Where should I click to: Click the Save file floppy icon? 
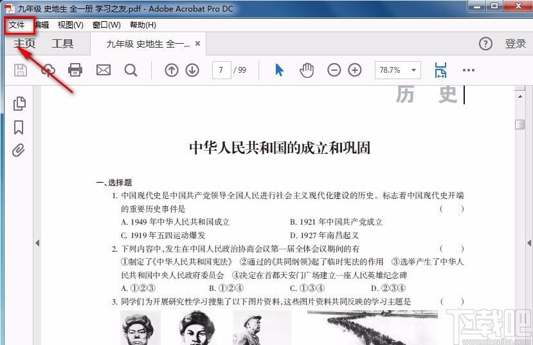[x=21, y=70]
